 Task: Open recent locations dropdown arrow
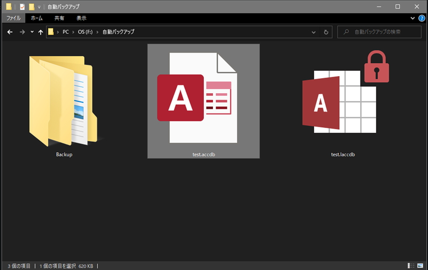[x=32, y=32]
